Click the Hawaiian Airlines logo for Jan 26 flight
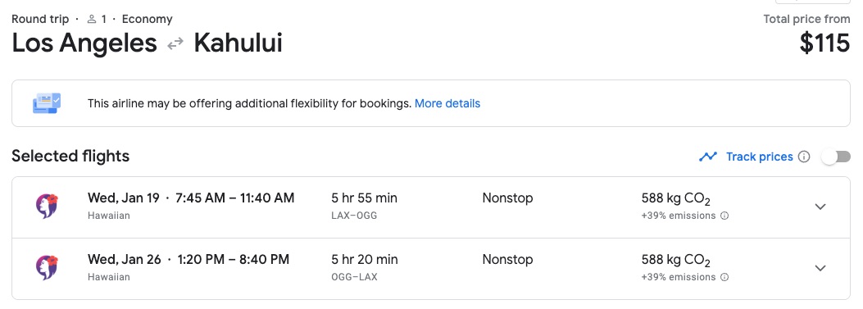This screenshot has height=309, width=863. coord(47,268)
